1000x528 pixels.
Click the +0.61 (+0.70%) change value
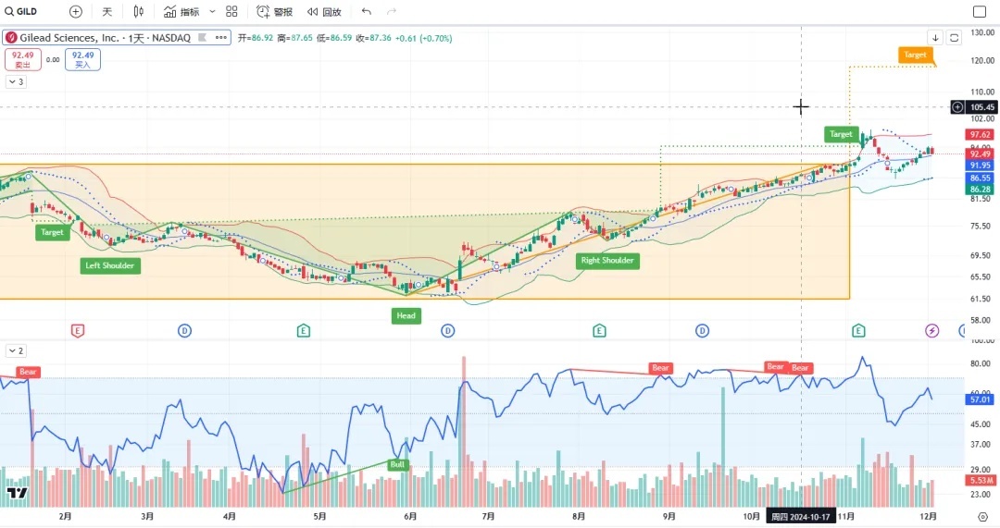pyautogui.click(x=423, y=38)
